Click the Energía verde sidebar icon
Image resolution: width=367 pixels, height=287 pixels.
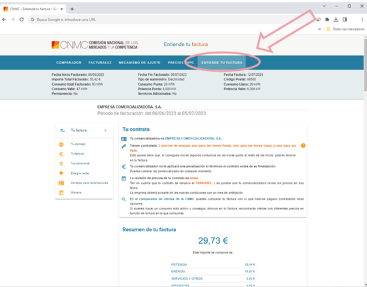61,173
